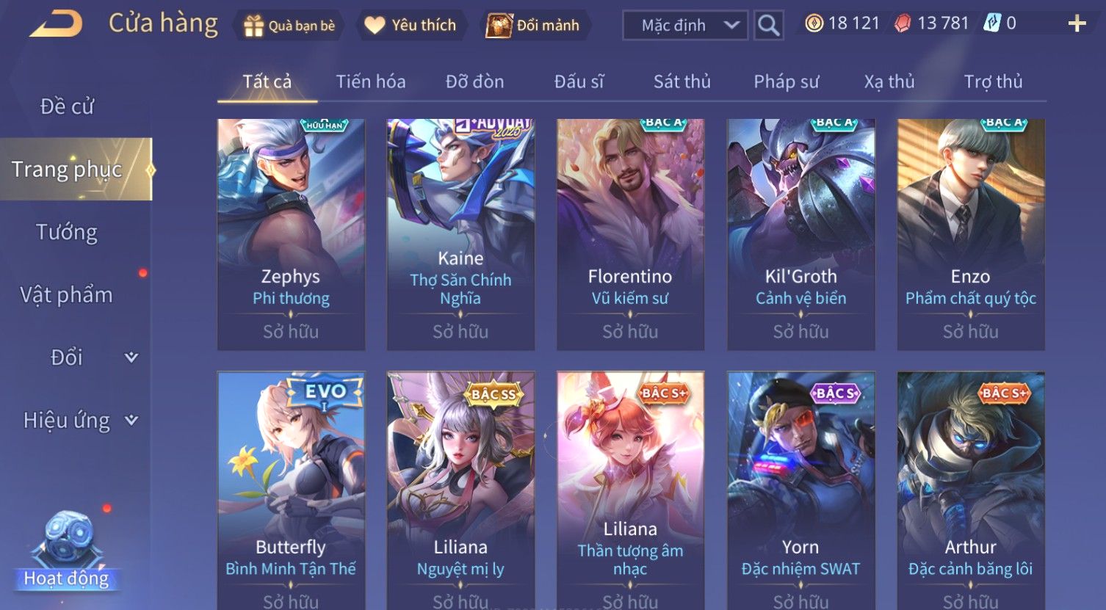Go to the Đề cử section
Image resolution: width=1106 pixels, height=610 pixels.
pyautogui.click(x=67, y=106)
